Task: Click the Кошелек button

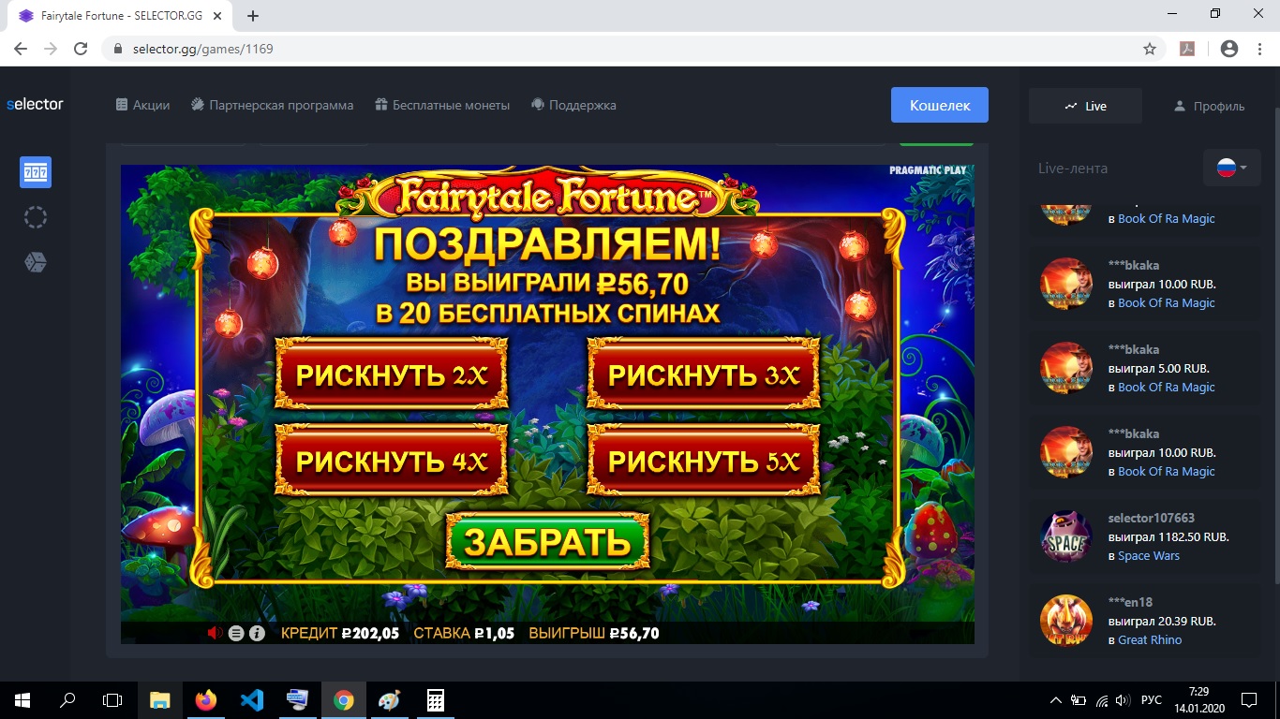Action: pyautogui.click(x=940, y=105)
